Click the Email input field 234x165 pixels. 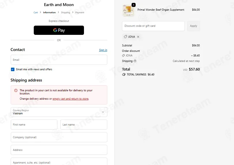click(x=59, y=60)
